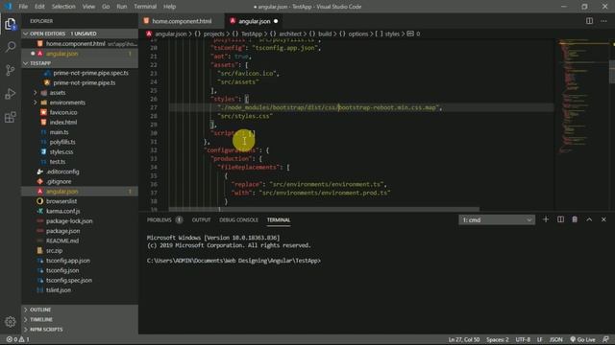Click the UTF-8 encoding status

tap(523, 339)
